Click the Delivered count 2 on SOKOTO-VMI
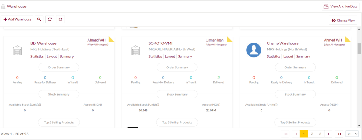 coord(218,78)
